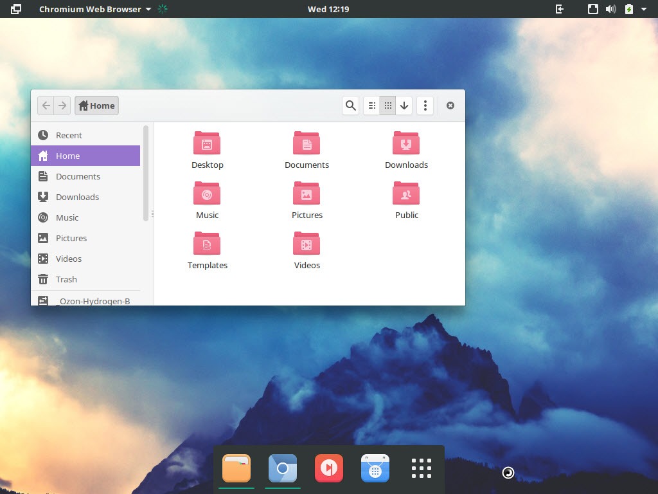Open the Templates folder icon

(x=207, y=244)
